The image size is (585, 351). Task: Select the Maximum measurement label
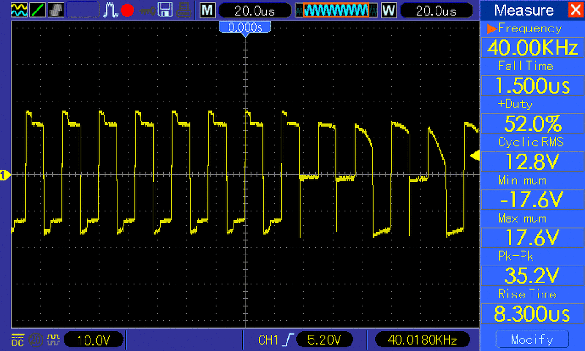pos(522,218)
